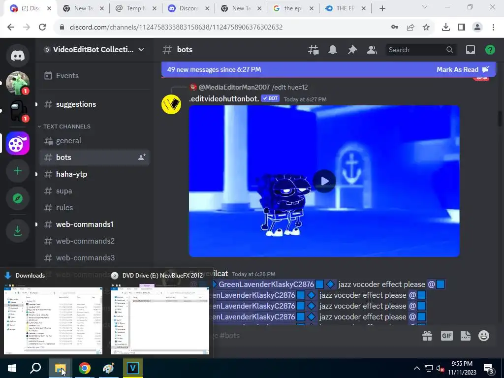Select DVD Drive (E:) NewBlueFX 2012 preview
Viewport: 504px width, 378px height.
point(160,320)
